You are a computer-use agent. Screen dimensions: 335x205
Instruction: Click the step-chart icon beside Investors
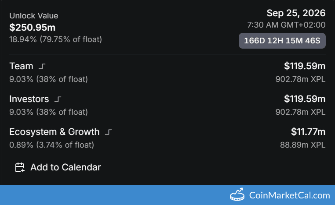[x=58, y=99]
